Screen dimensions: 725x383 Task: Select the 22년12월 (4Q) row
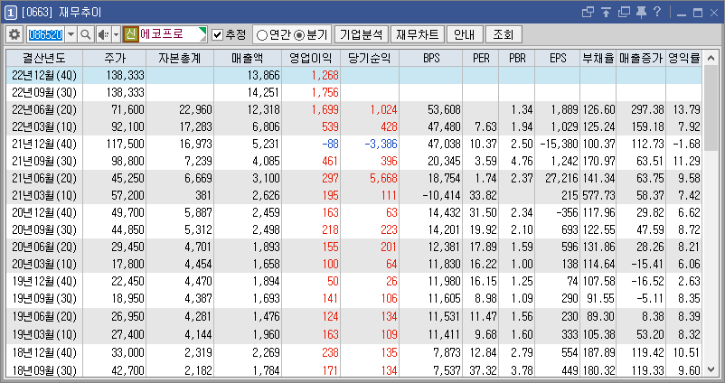pyautogui.click(x=353, y=75)
